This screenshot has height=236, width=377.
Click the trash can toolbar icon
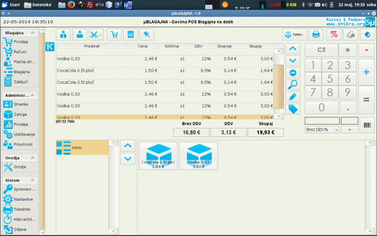pyautogui.click(x=131, y=34)
